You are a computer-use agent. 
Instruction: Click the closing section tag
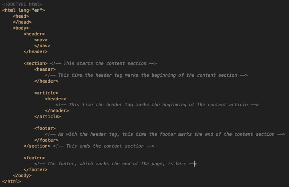pyautogui.click(x=37, y=146)
